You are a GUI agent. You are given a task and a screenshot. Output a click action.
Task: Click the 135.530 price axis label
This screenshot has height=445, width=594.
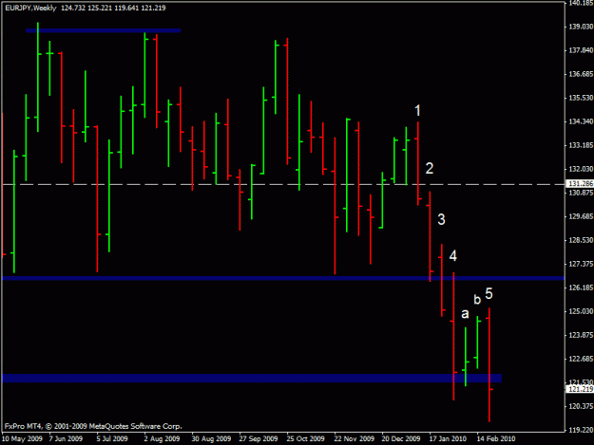point(581,98)
